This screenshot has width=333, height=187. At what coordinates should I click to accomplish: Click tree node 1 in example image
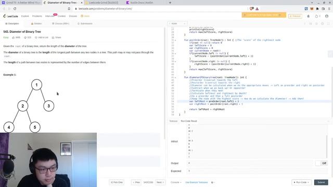36,85
